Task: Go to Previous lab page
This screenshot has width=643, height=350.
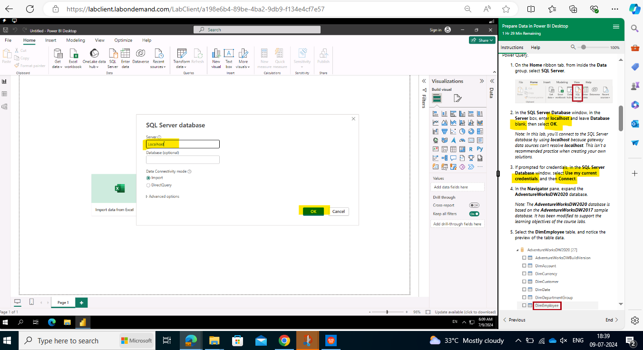Action: (515, 320)
